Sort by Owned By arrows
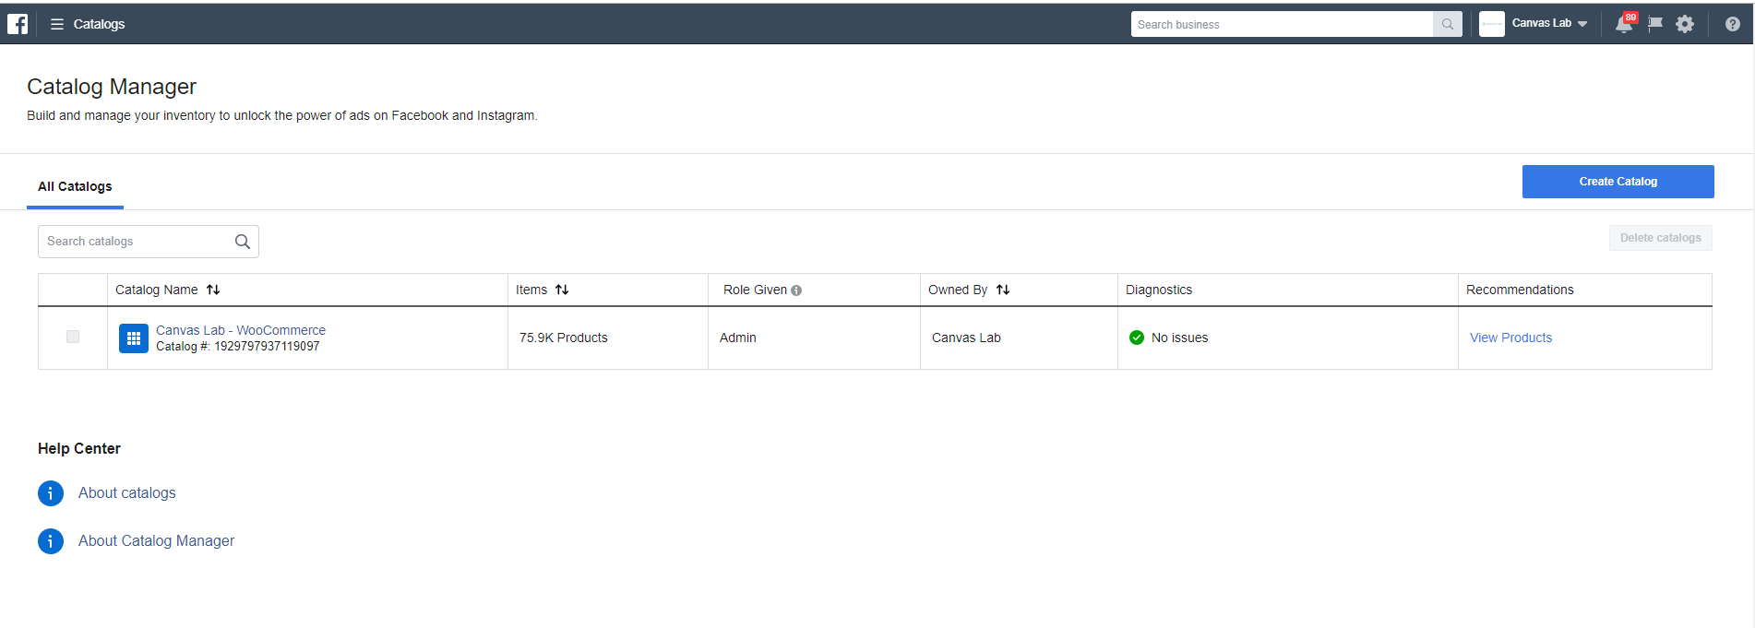Screen dimensions: 1755x628 tap(1003, 290)
